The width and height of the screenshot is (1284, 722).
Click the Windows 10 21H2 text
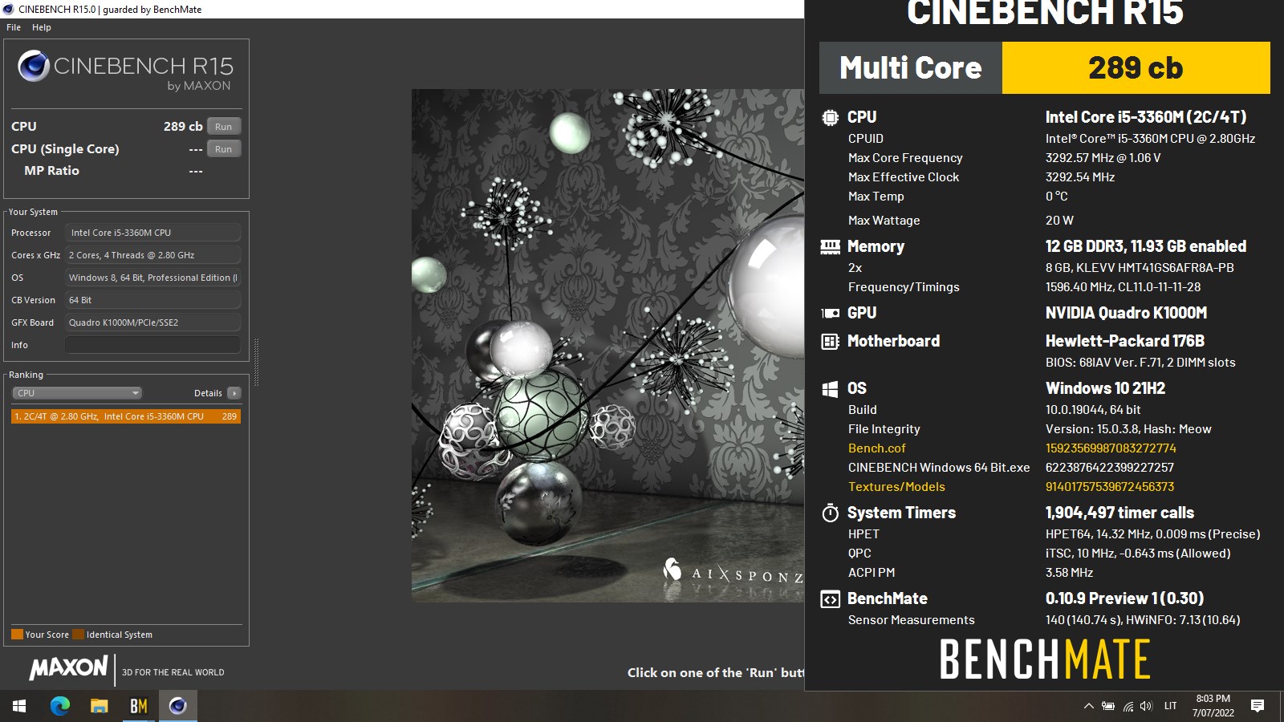point(1105,388)
